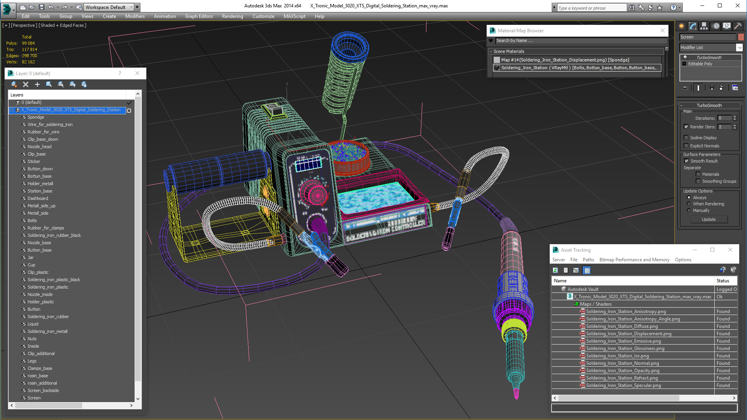Click Tree View icon in Asset Tracking
Screen dimensions: 747x420
point(576,270)
